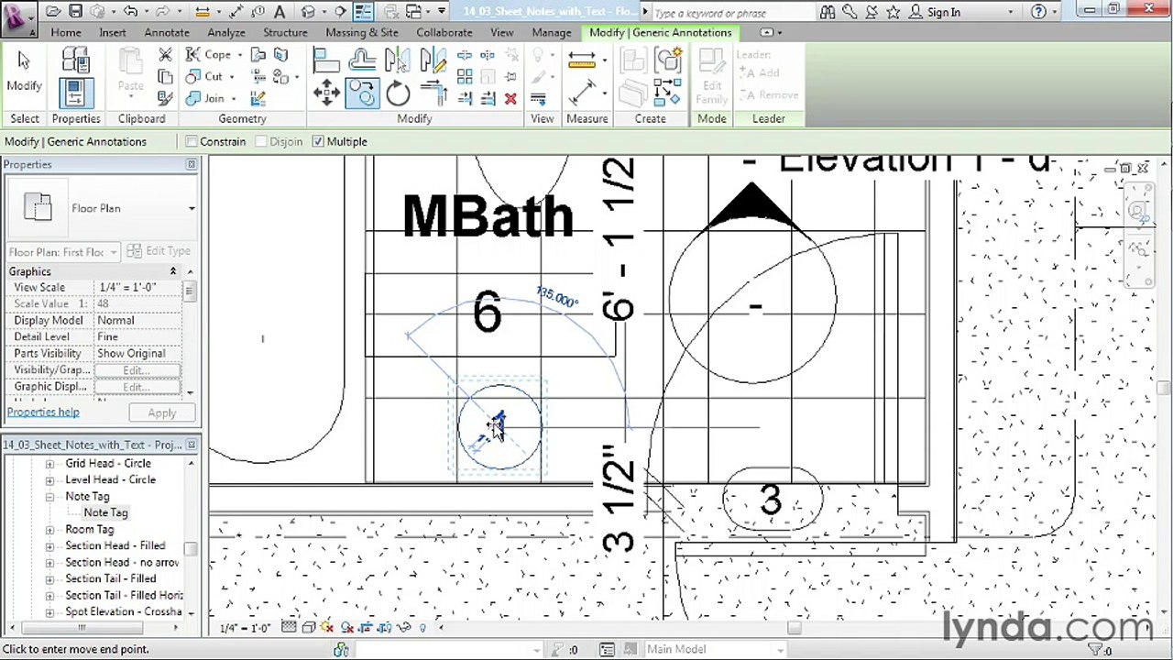Click the Project Browser vertical scrollbar thumb
Viewport: 1173px width, 660px height.
tap(191, 548)
